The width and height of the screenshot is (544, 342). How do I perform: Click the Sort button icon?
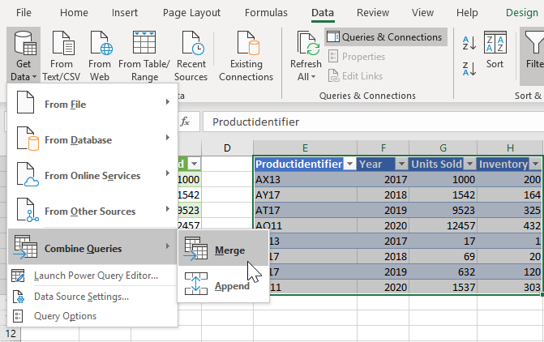point(495,45)
